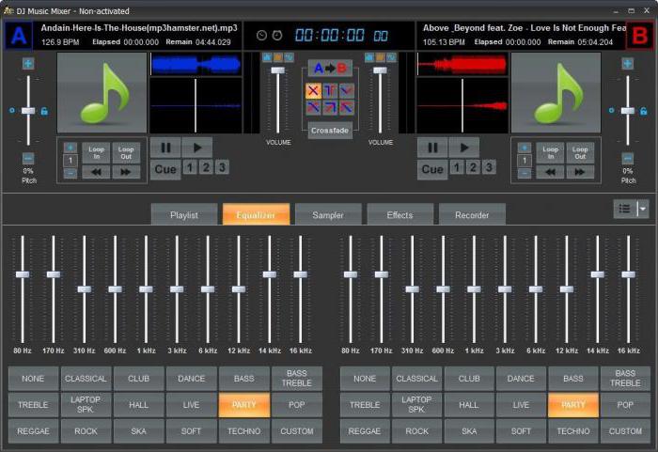Toggle the pitch lock on deck A

44,111
